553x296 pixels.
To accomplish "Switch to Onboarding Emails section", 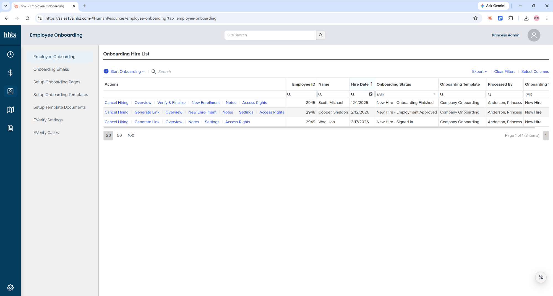I will (51, 69).
